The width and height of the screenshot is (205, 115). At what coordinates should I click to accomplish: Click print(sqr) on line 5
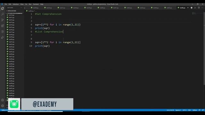coord(42,28)
